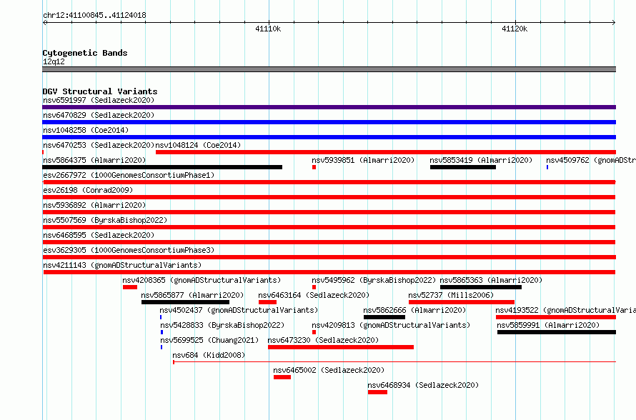Click the 41120k ruler tick label
This screenshot has width=636, height=420.
pos(515,29)
